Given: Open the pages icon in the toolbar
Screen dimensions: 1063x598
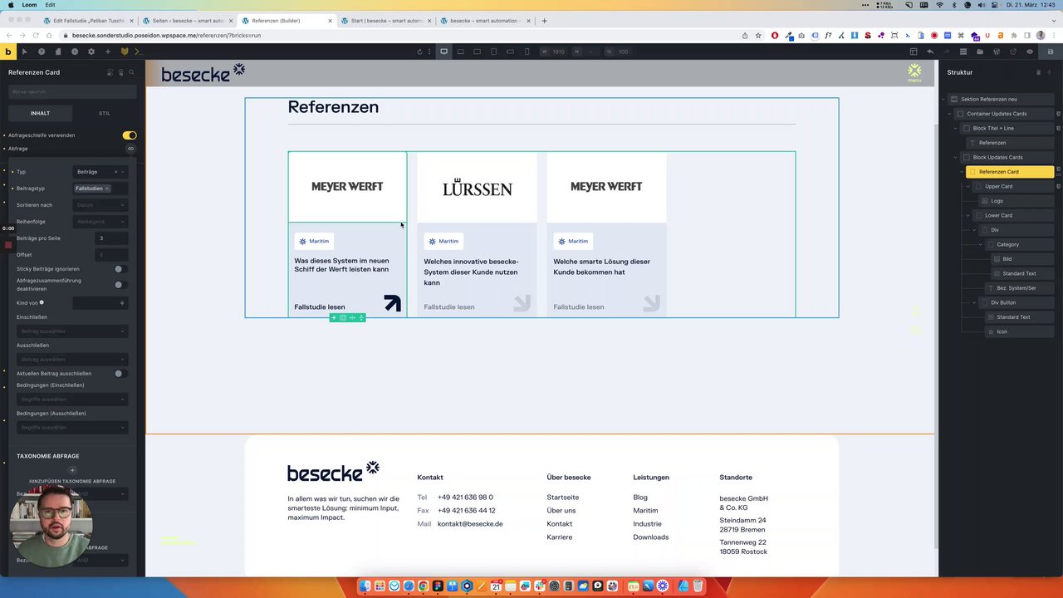Looking at the screenshot, I should pyautogui.click(x=58, y=51).
